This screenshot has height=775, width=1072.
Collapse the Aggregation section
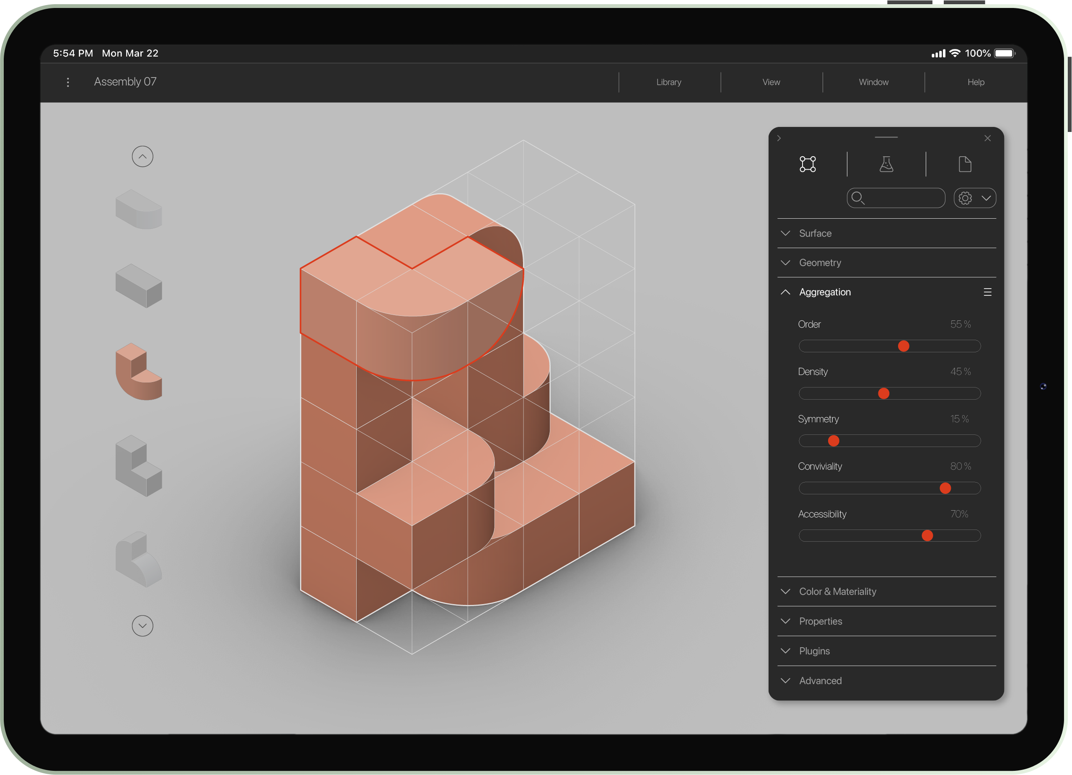coord(786,292)
